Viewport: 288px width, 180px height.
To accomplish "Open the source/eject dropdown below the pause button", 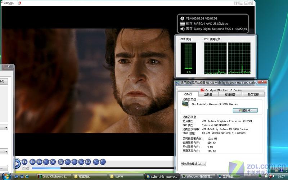I will click(26, 168).
